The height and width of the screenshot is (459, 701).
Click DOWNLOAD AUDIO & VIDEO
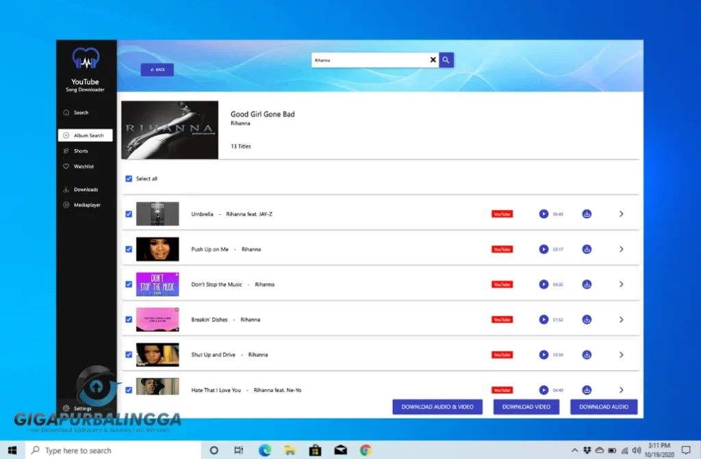(x=437, y=406)
